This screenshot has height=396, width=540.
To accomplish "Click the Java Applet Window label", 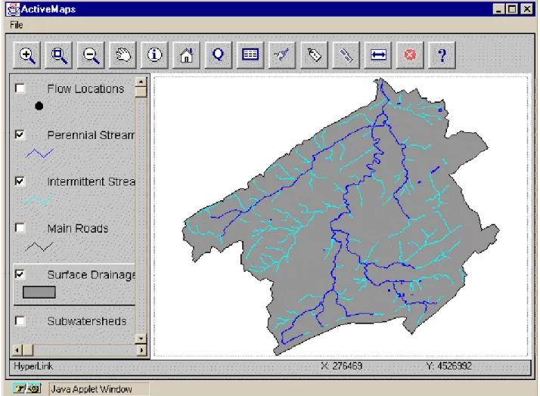I will [x=92, y=389].
